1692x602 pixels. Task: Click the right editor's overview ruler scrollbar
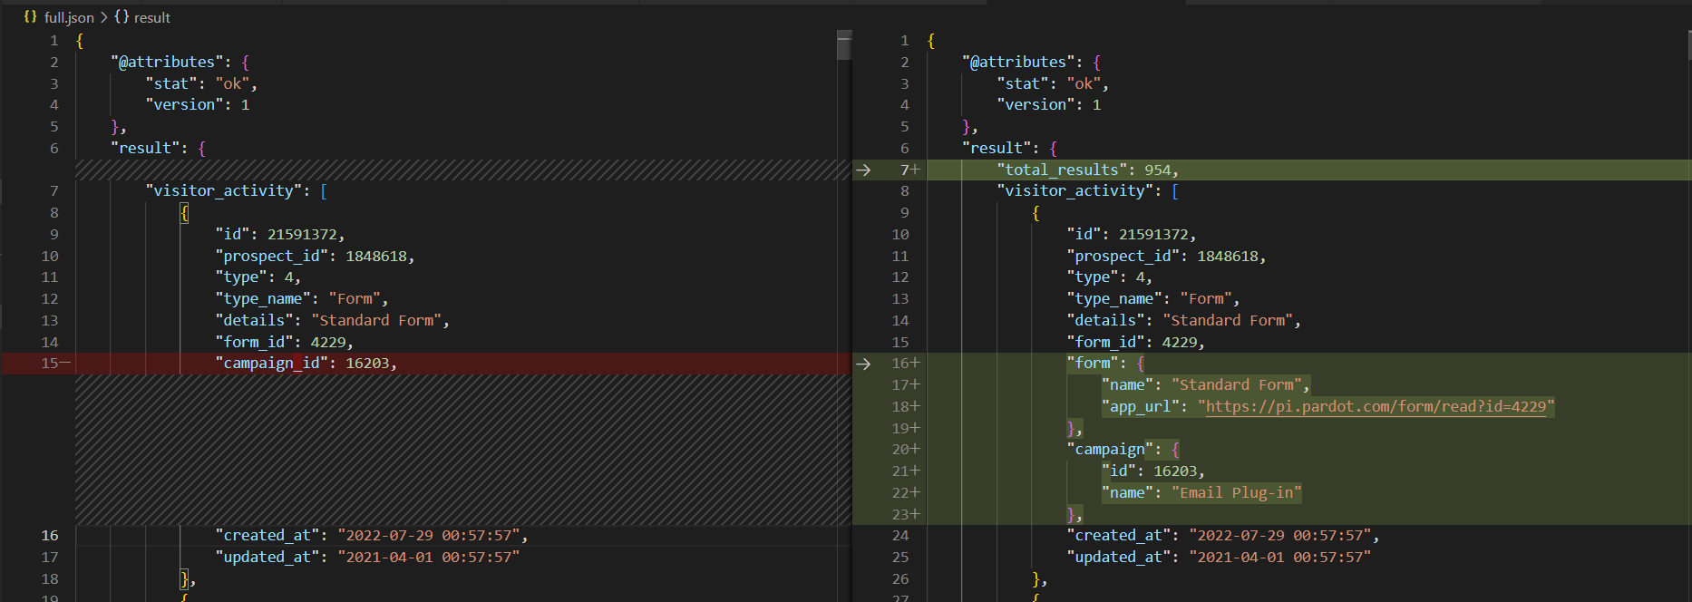tap(1688, 45)
